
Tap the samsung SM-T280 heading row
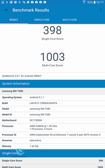(x=52, y=91)
